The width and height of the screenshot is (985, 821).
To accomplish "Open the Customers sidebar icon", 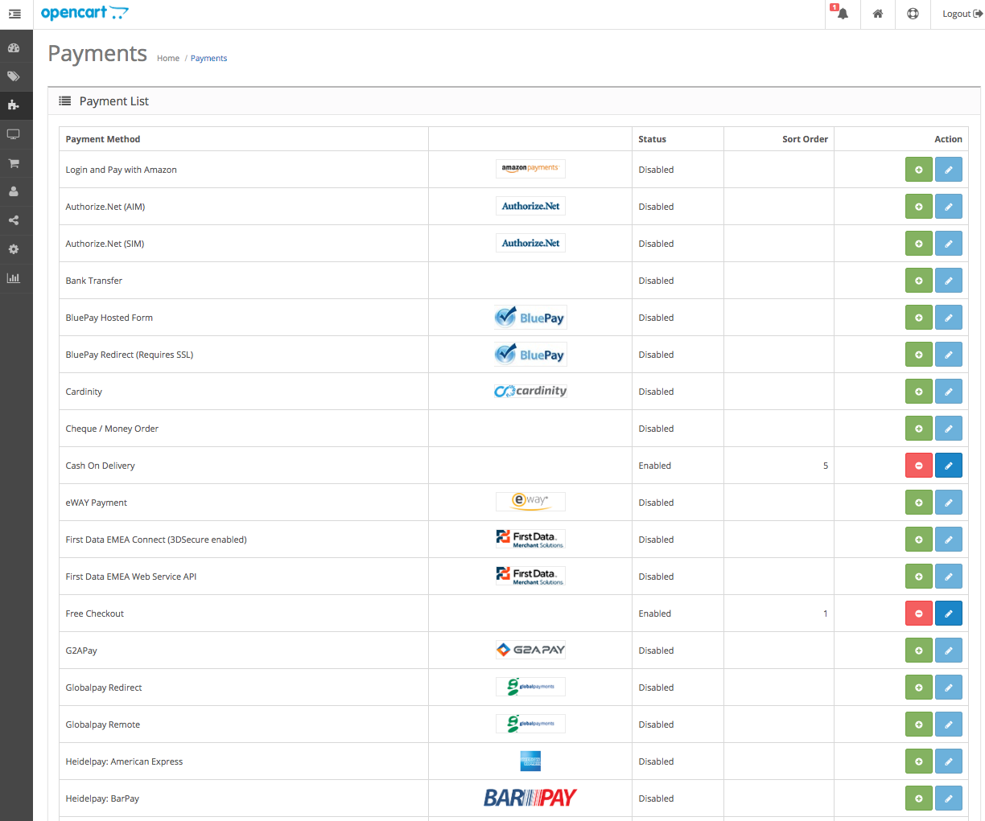I will point(14,191).
